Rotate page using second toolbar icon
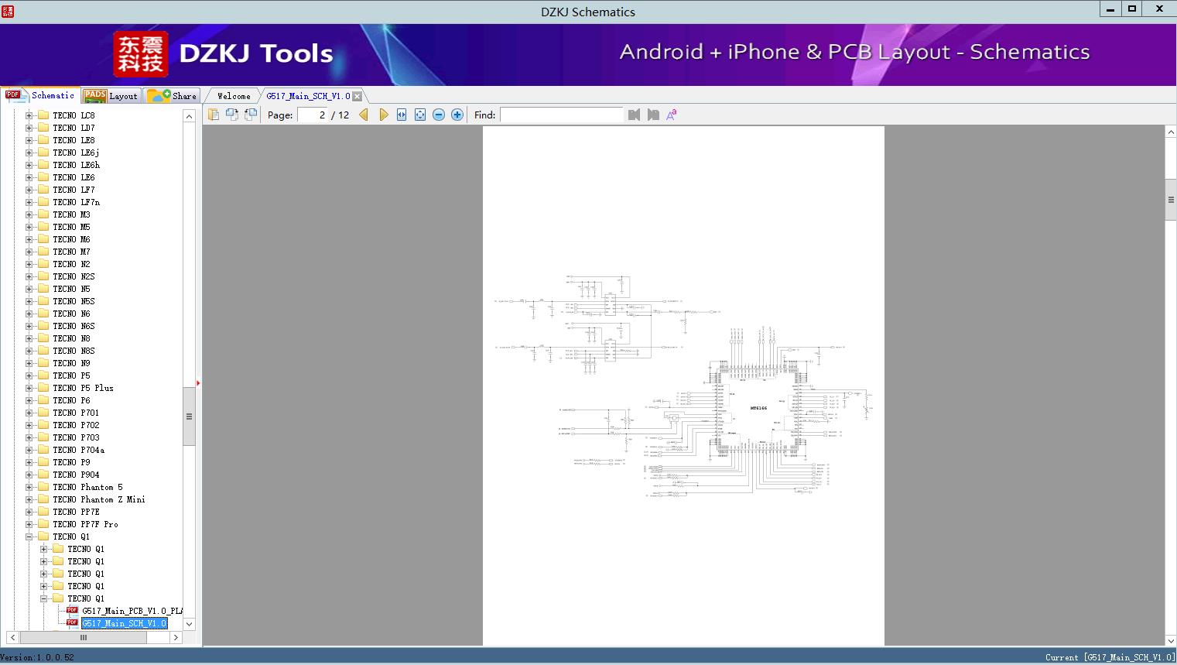 [x=231, y=115]
